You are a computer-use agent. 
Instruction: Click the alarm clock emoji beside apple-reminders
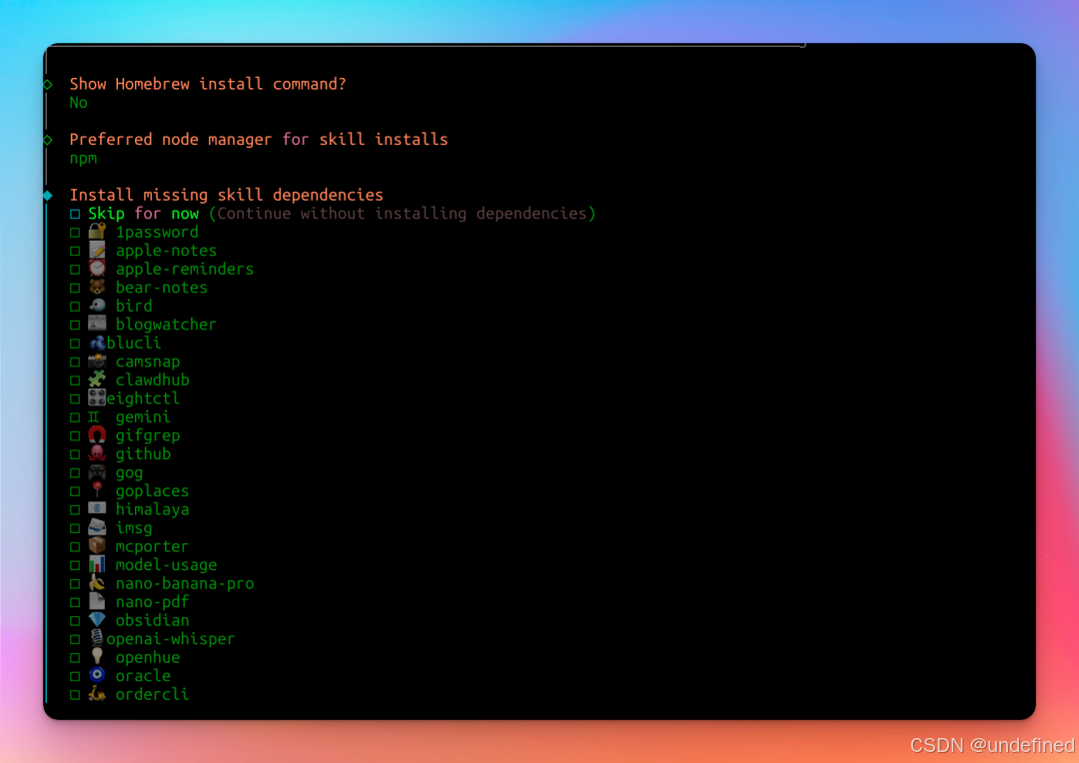tap(97, 269)
